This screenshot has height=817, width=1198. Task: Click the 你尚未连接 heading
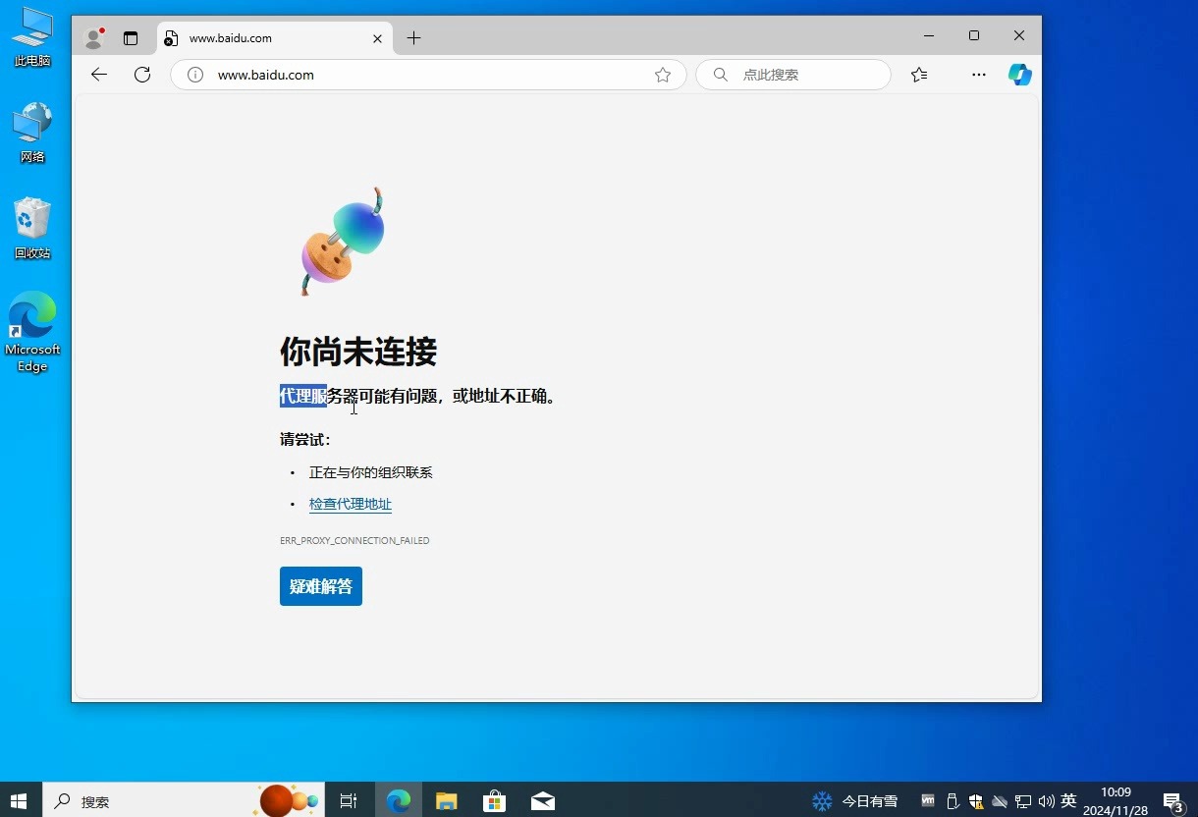pyautogui.click(x=358, y=352)
